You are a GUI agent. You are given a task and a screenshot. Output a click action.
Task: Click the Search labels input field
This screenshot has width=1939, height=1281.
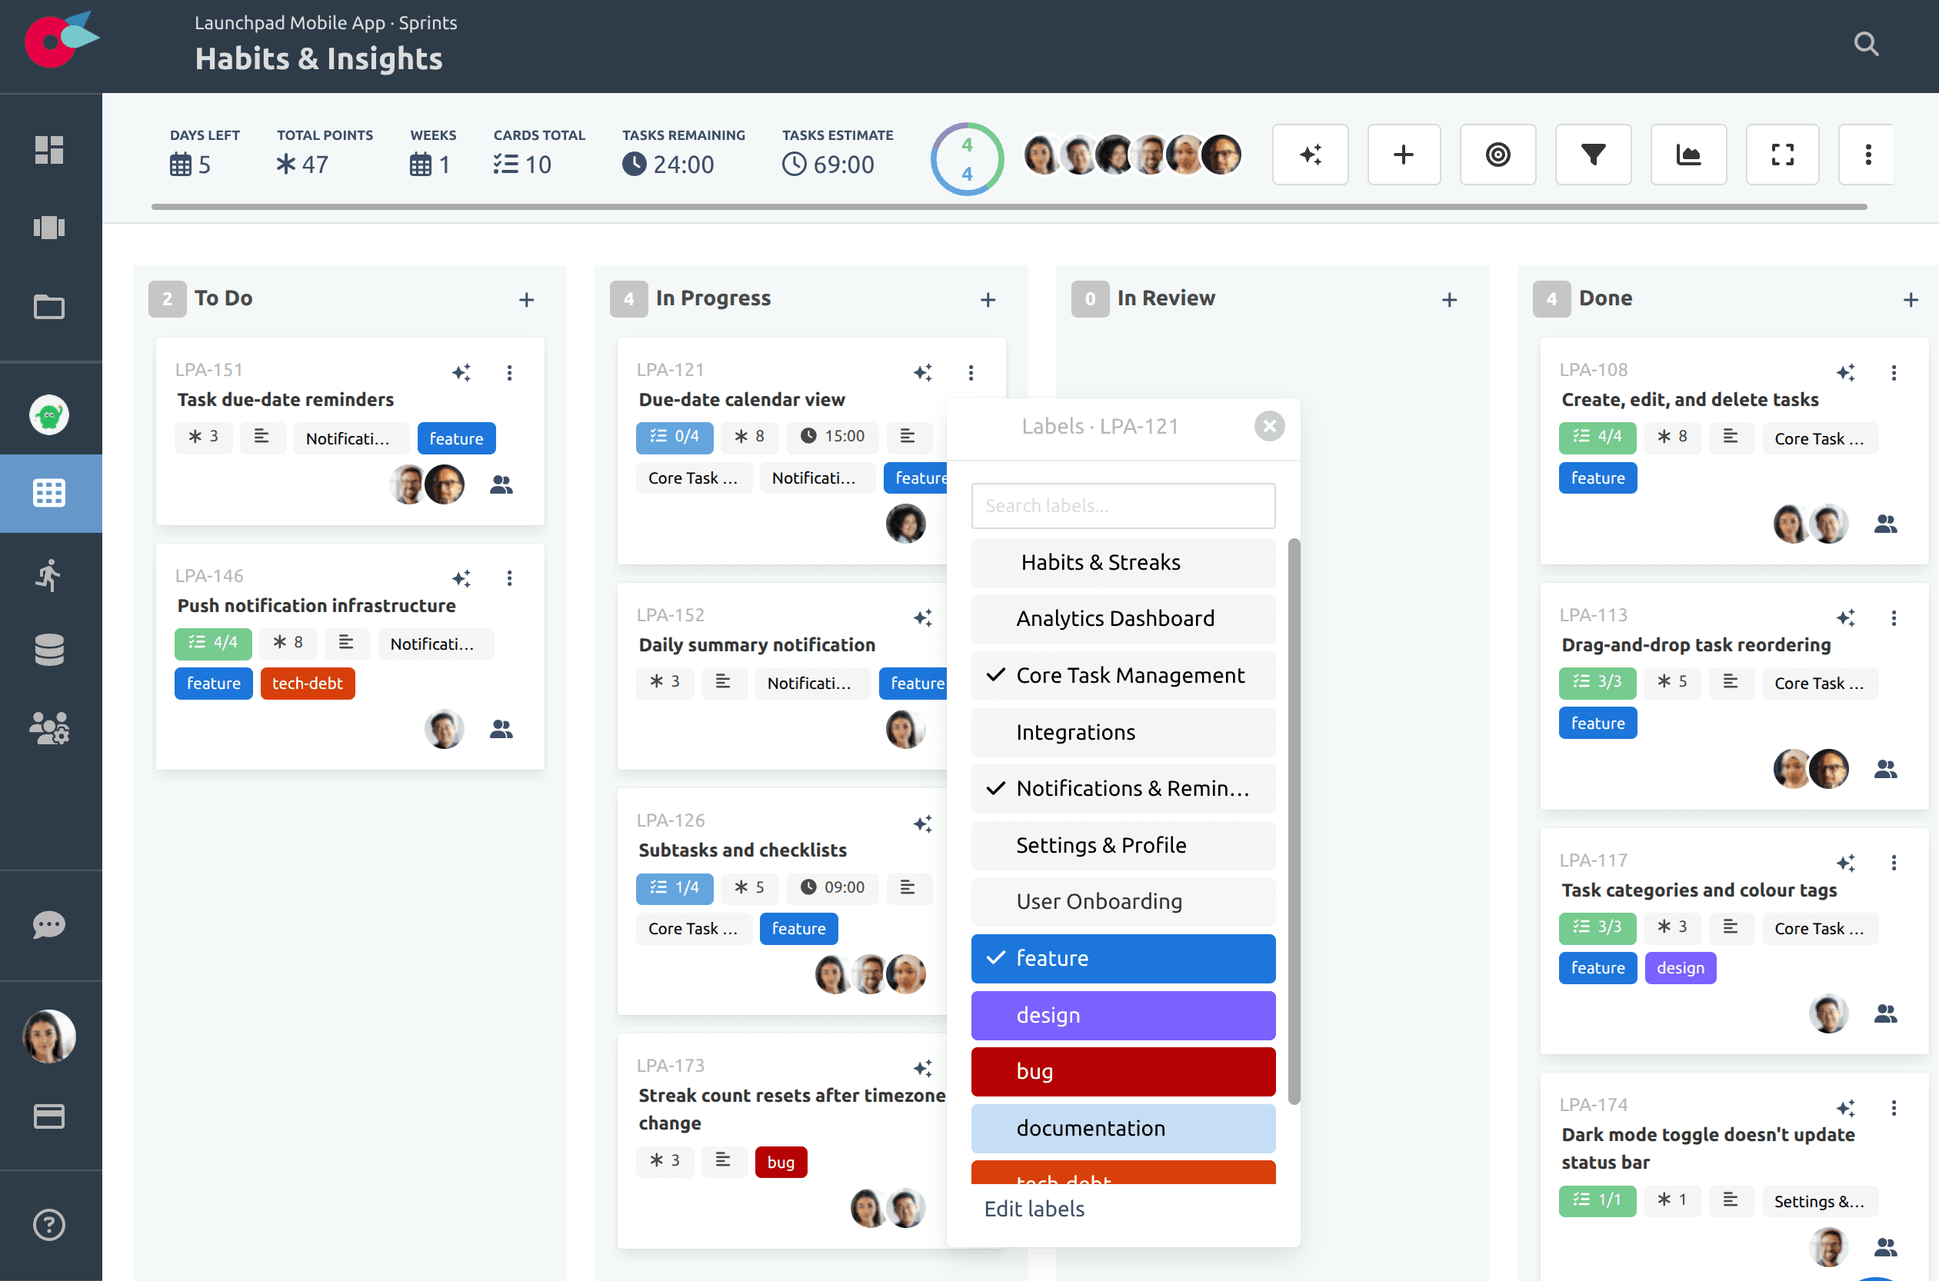(1123, 505)
